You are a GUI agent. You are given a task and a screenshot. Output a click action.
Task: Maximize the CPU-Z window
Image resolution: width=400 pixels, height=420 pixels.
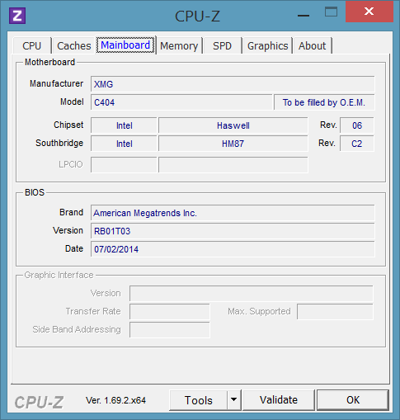tap(331, 12)
